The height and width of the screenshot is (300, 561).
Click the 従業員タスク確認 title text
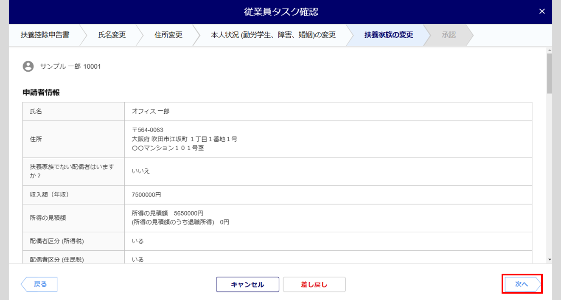pyautogui.click(x=281, y=12)
